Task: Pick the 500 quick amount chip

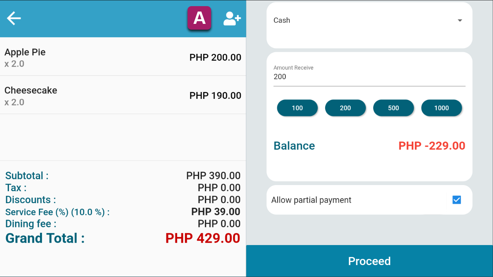Action: (393, 108)
